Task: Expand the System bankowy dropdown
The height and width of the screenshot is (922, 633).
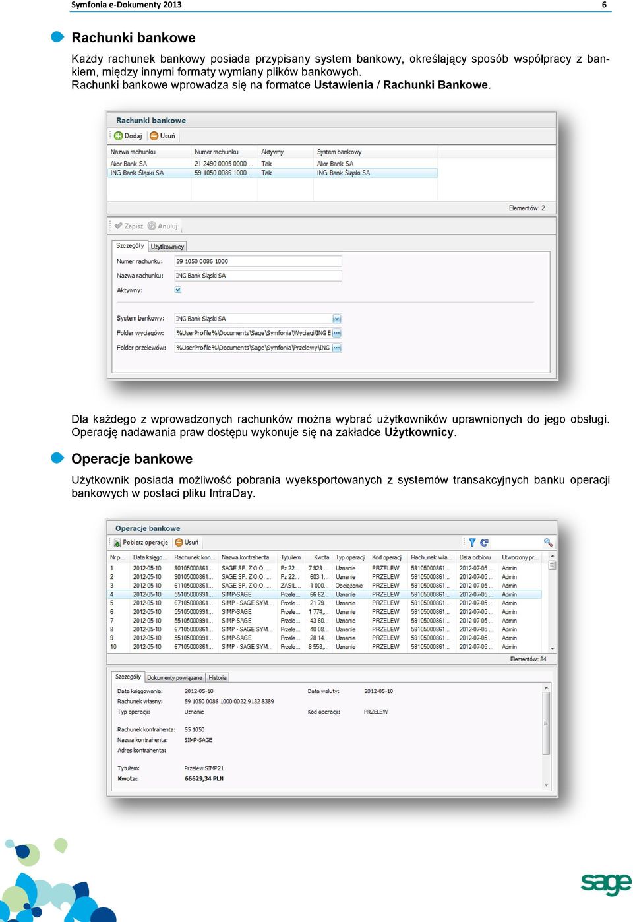Action: [337, 319]
